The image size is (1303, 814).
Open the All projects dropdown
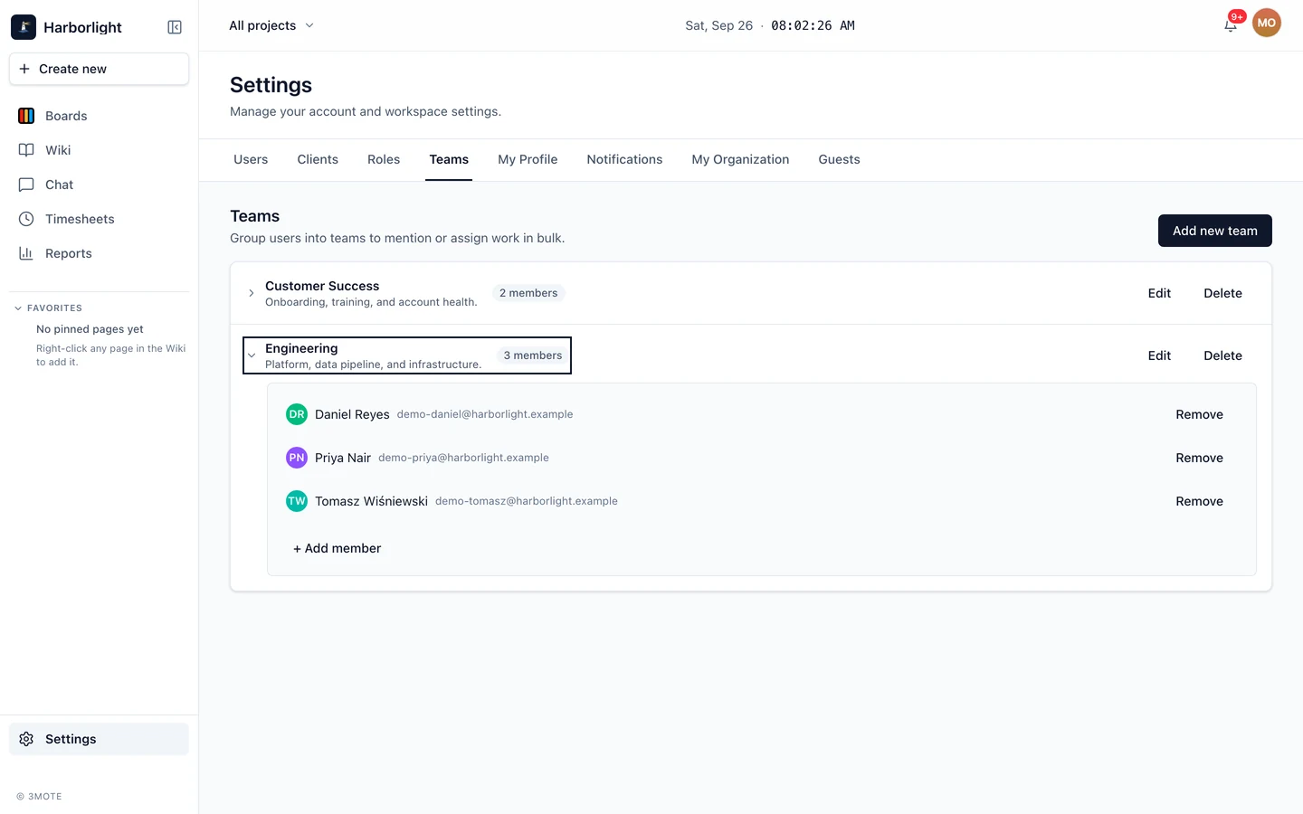271,25
